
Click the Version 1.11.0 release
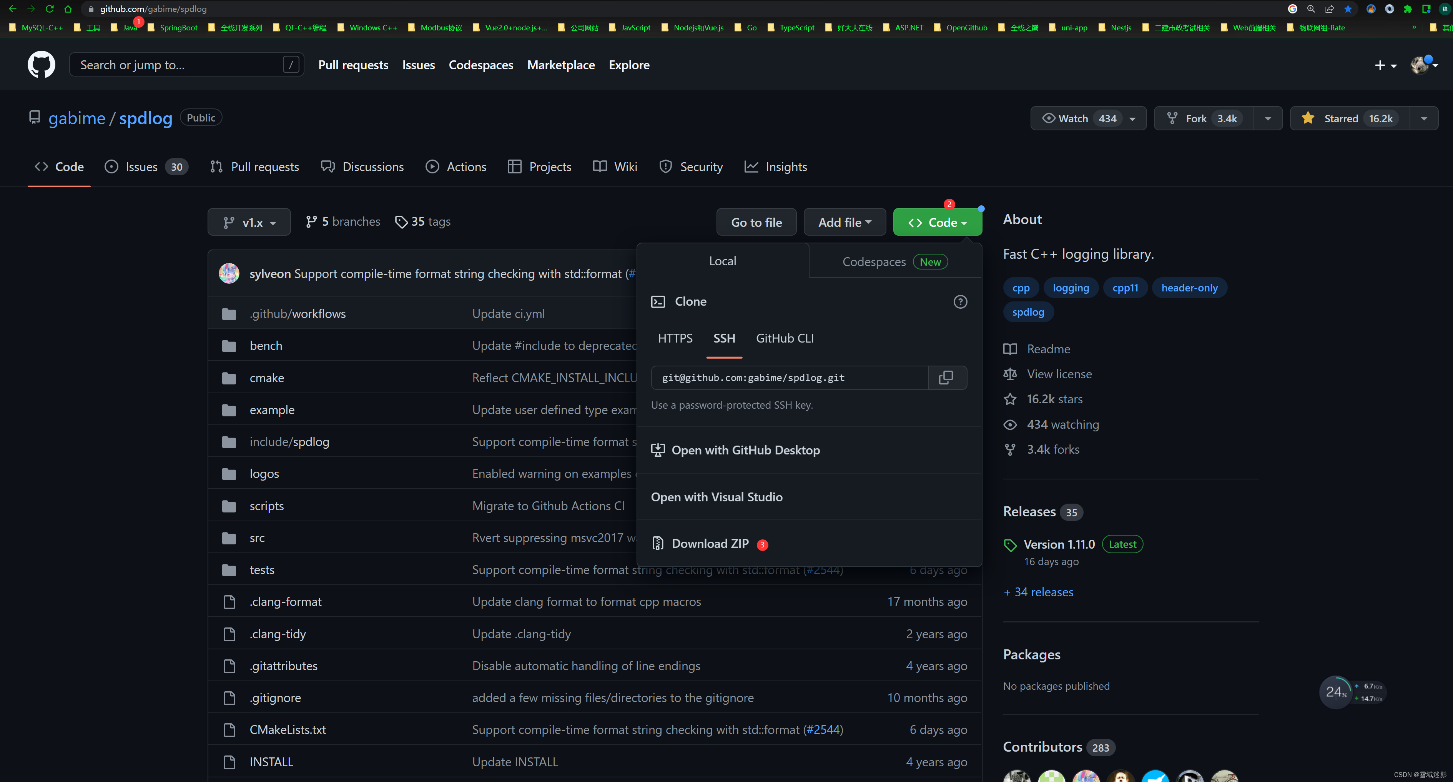click(x=1059, y=544)
